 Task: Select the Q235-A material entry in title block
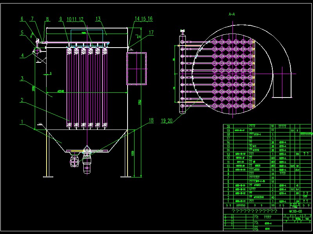pyautogui.click(x=268, y=223)
